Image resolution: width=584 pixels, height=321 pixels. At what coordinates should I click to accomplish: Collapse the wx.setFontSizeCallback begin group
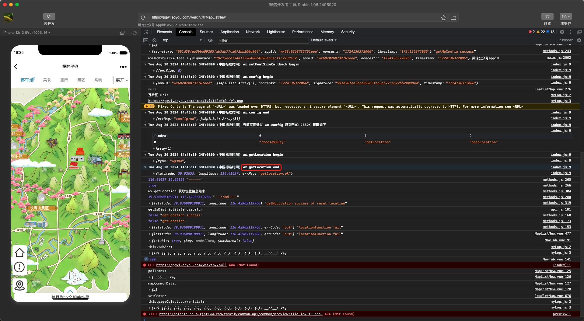[145, 65]
